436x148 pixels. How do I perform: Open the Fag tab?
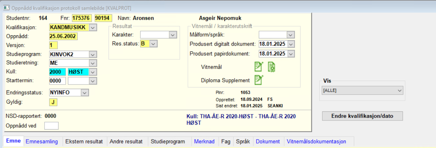pyautogui.click(x=225, y=142)
